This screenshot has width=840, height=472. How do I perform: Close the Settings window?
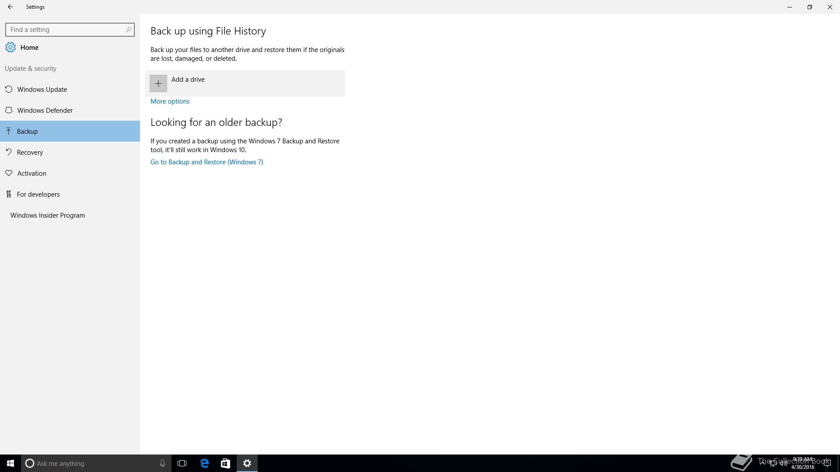(830, 7)
